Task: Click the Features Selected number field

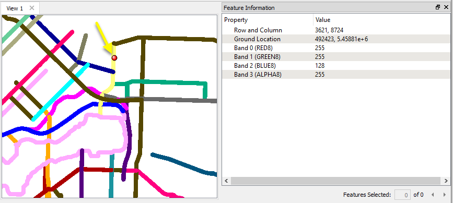Action: click(x=403, y=195)
